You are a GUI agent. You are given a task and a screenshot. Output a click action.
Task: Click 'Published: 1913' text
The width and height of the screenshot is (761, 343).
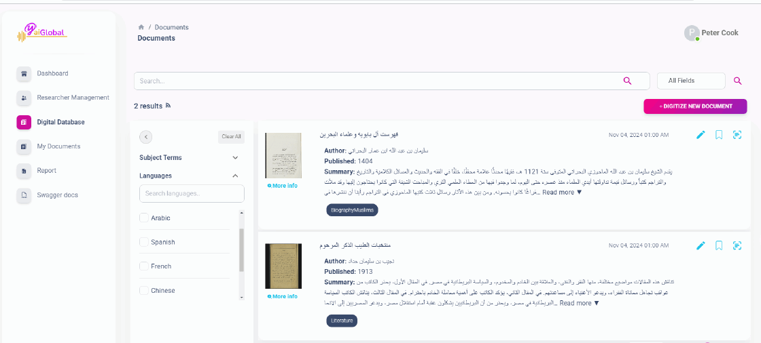348,272
